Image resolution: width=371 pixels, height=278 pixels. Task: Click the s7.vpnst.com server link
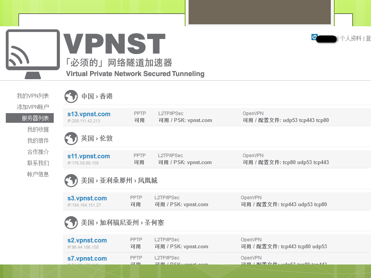[x=87, y=258]
